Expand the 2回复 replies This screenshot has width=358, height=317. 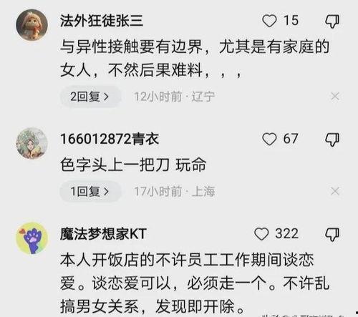pos(90,97)
